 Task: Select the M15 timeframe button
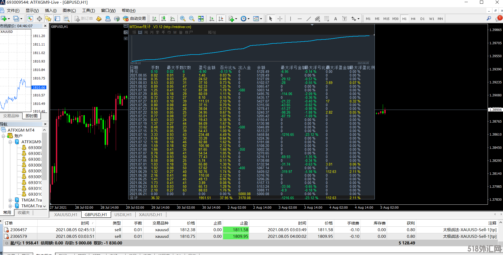tap(386, 19)
